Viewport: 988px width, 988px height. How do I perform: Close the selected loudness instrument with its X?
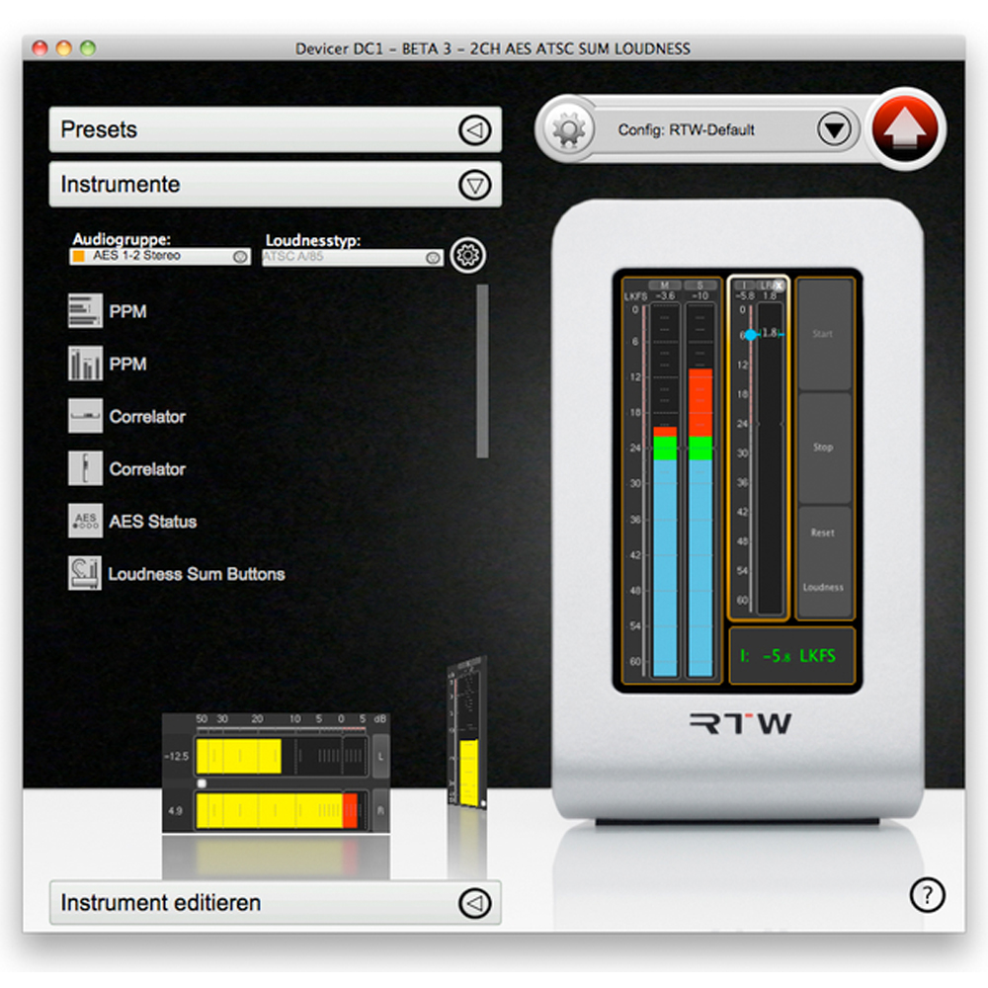tap(779, 286)
